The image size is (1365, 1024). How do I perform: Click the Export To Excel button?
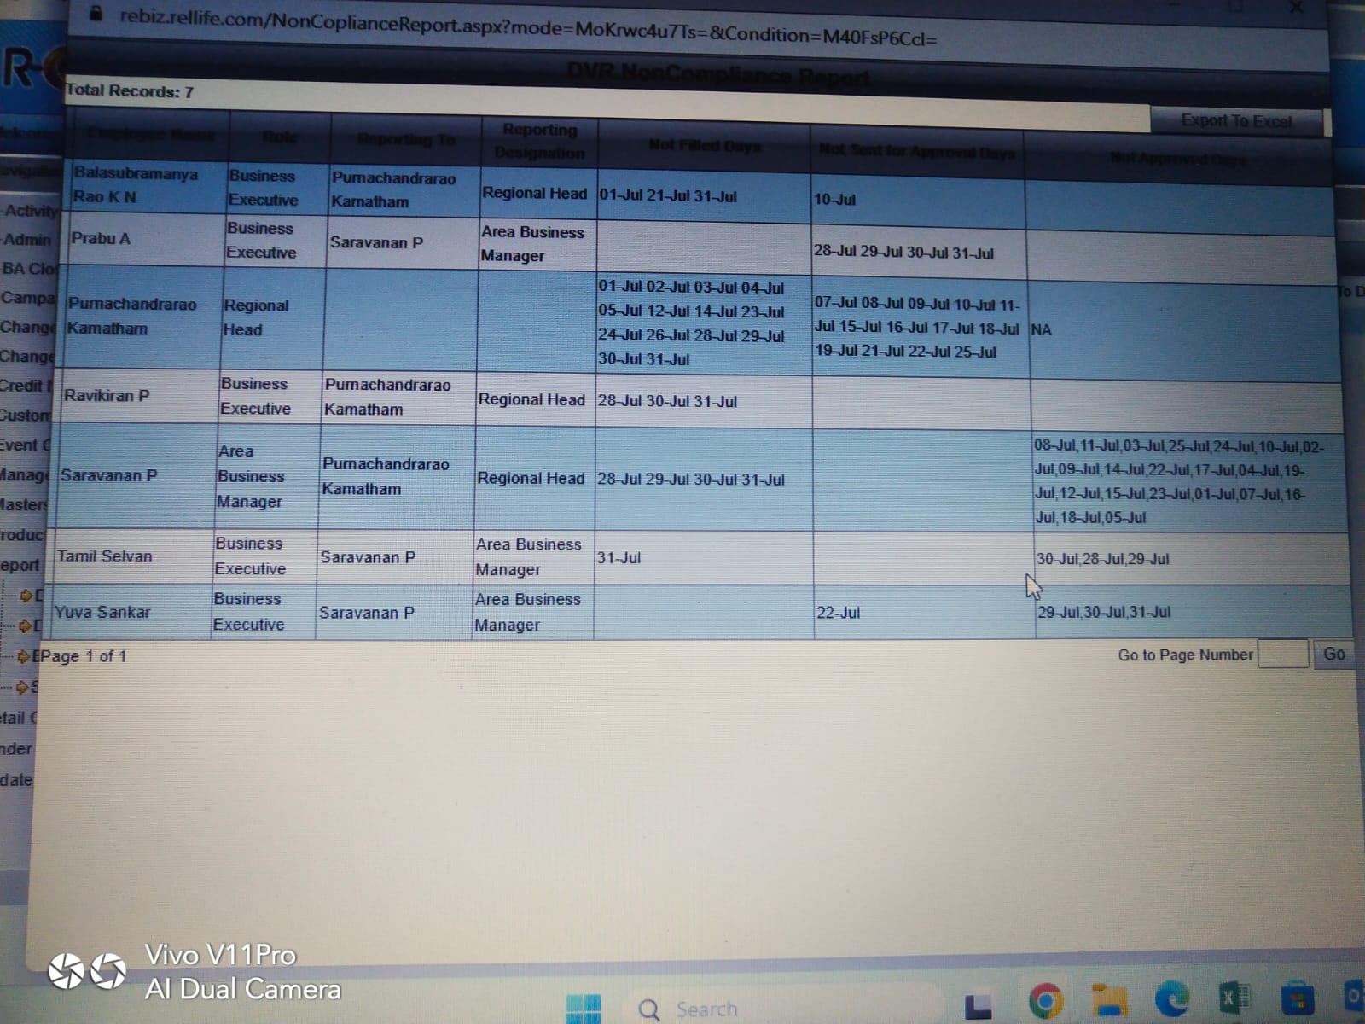1236,121
